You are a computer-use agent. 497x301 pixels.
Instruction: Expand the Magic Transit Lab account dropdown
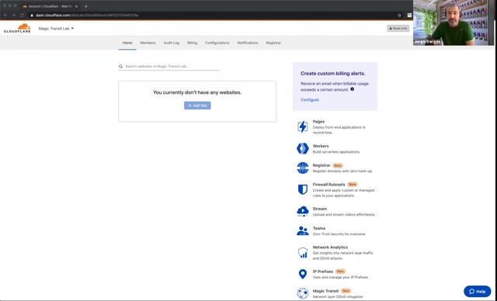point(56,29)
